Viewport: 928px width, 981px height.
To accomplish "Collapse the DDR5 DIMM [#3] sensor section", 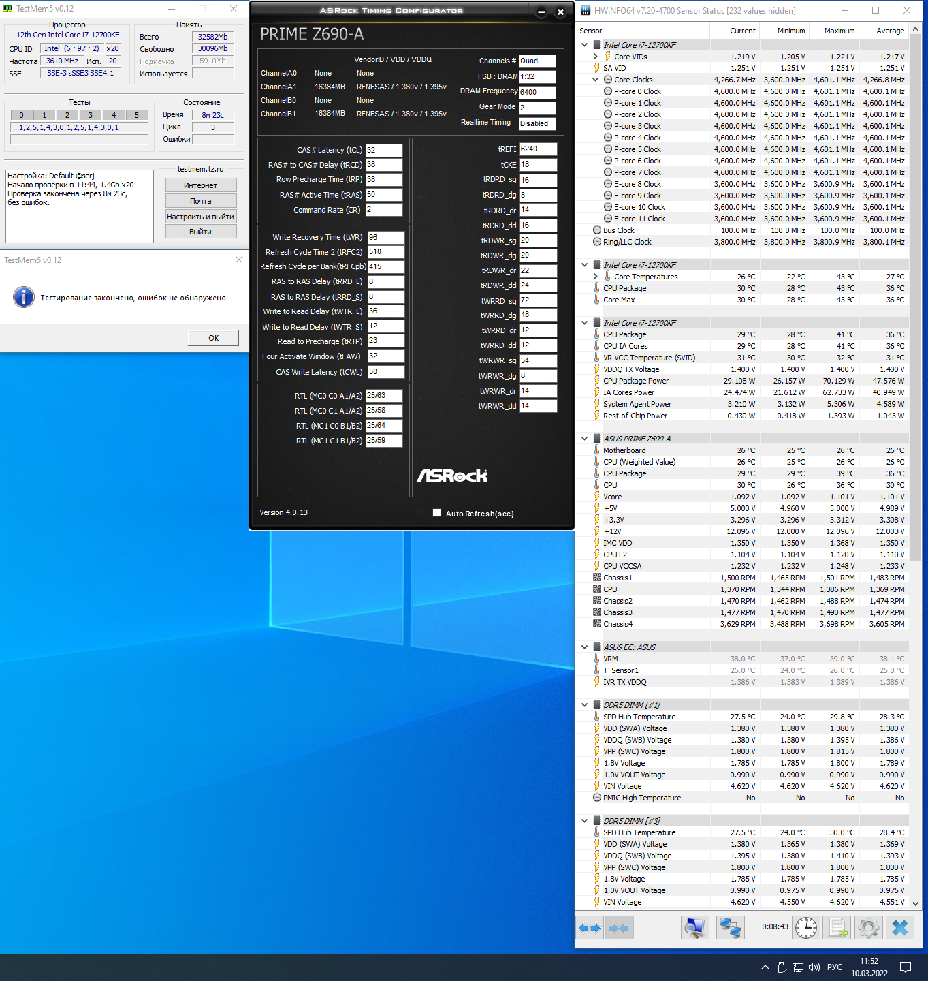I will [585, 821].
